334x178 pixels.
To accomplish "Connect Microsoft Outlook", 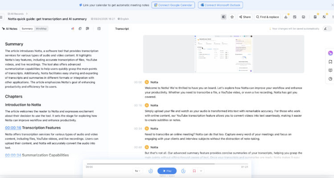I will 220,5.
